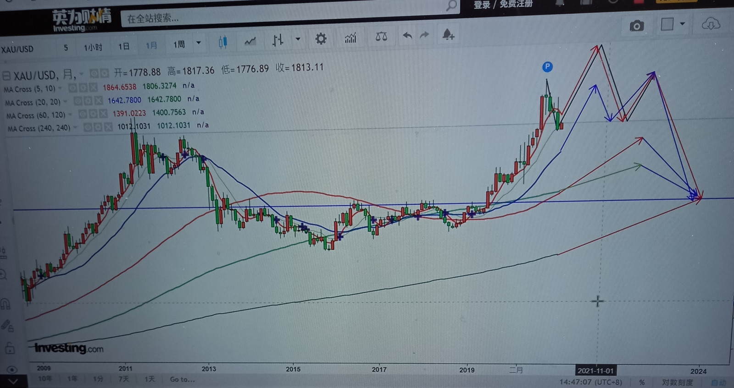
Task: Undo the last chart action
Action: click(x=407, y=35)
